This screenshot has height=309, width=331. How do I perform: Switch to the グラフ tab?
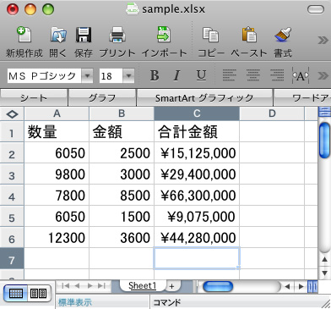click(x=102, y=98)
